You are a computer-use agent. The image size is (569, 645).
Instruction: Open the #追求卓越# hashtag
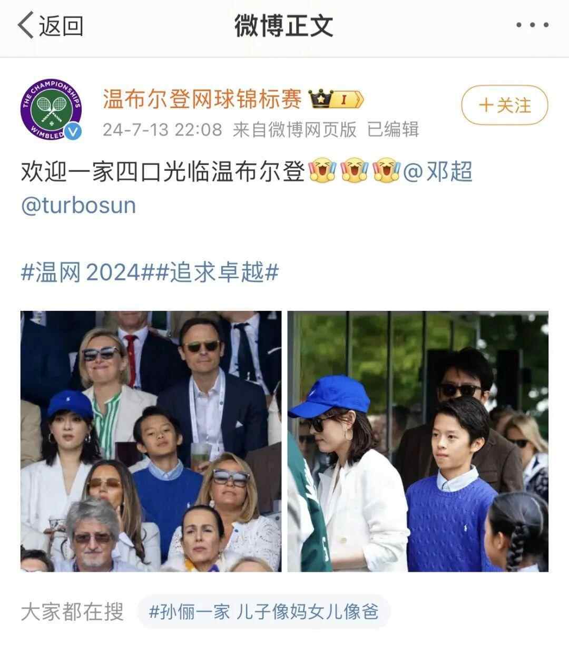(216, 272)
